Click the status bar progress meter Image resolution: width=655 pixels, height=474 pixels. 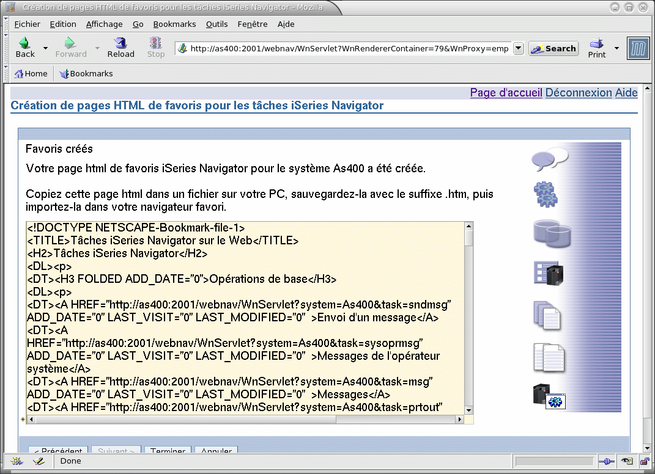pyautogui.click(x=554, y=461)
